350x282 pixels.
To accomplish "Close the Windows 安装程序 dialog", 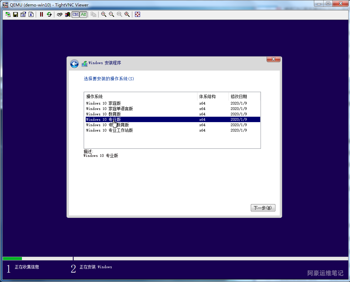I will point(273,59).
